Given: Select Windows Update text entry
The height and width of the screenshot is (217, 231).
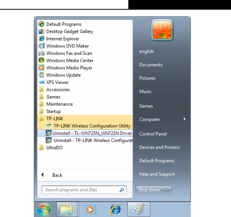Looking at the screenshot, I should pyautogui.click(x=64, y=75).
